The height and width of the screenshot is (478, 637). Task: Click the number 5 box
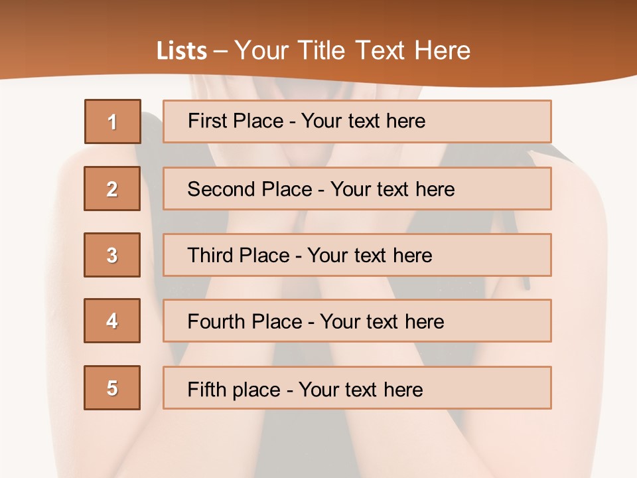[112, 388]
